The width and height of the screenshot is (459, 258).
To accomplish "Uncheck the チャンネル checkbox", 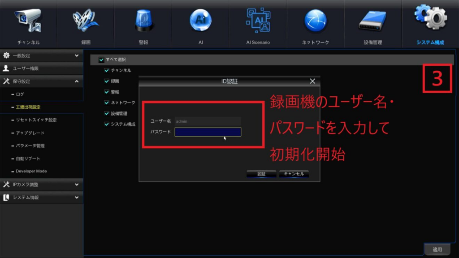I will 107,70.
